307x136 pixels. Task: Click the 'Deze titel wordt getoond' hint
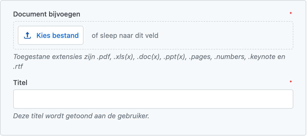[x=81, y=116]
